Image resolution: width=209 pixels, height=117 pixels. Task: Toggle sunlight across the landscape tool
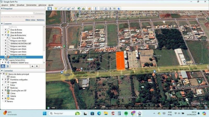83,9
